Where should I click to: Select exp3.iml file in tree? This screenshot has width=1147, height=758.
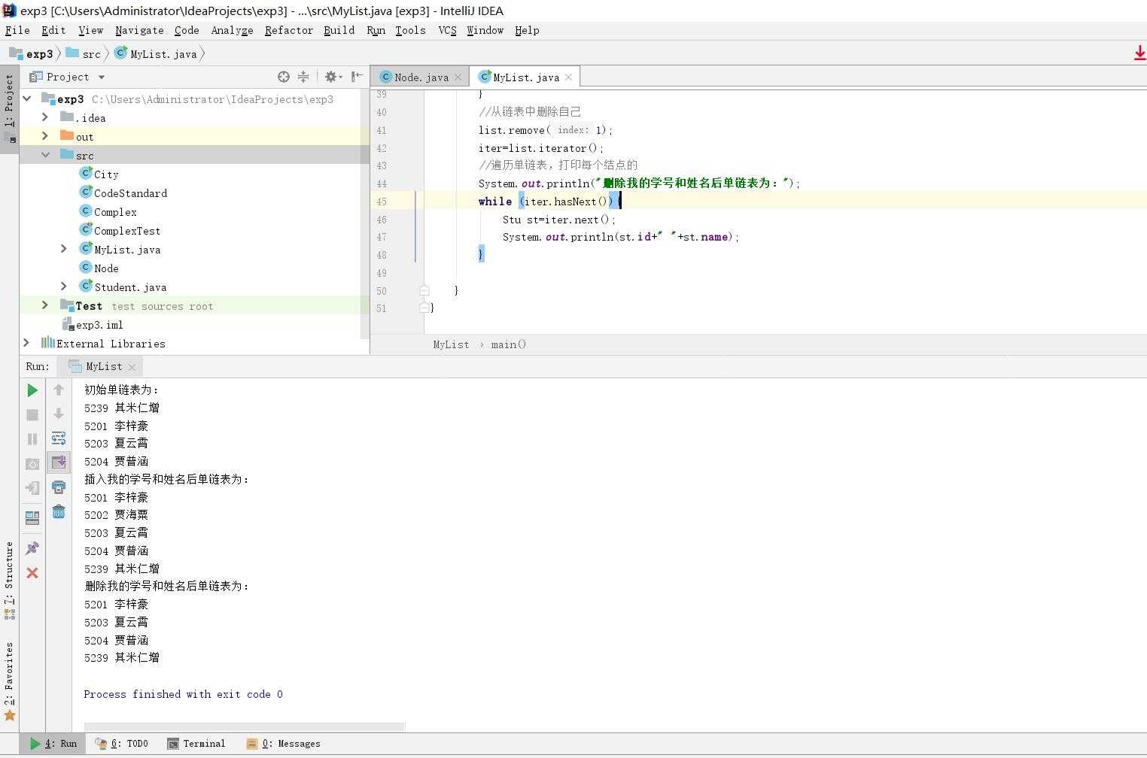tap(93, 324)
